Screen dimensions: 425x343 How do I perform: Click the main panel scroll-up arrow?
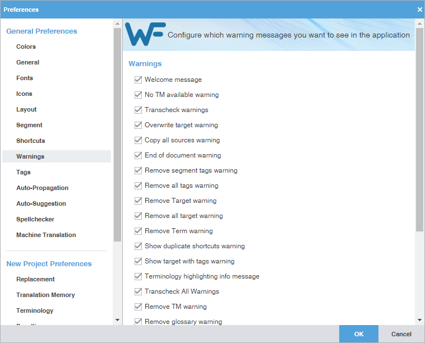click(419, 24)
